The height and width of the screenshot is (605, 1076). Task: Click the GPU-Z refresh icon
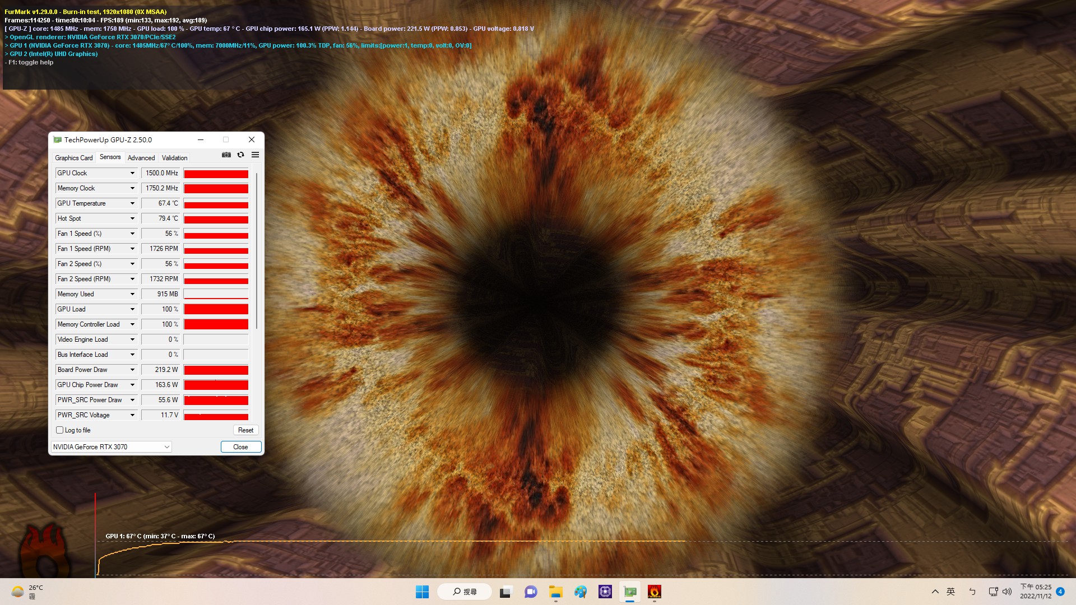click(x=240, y=155)
